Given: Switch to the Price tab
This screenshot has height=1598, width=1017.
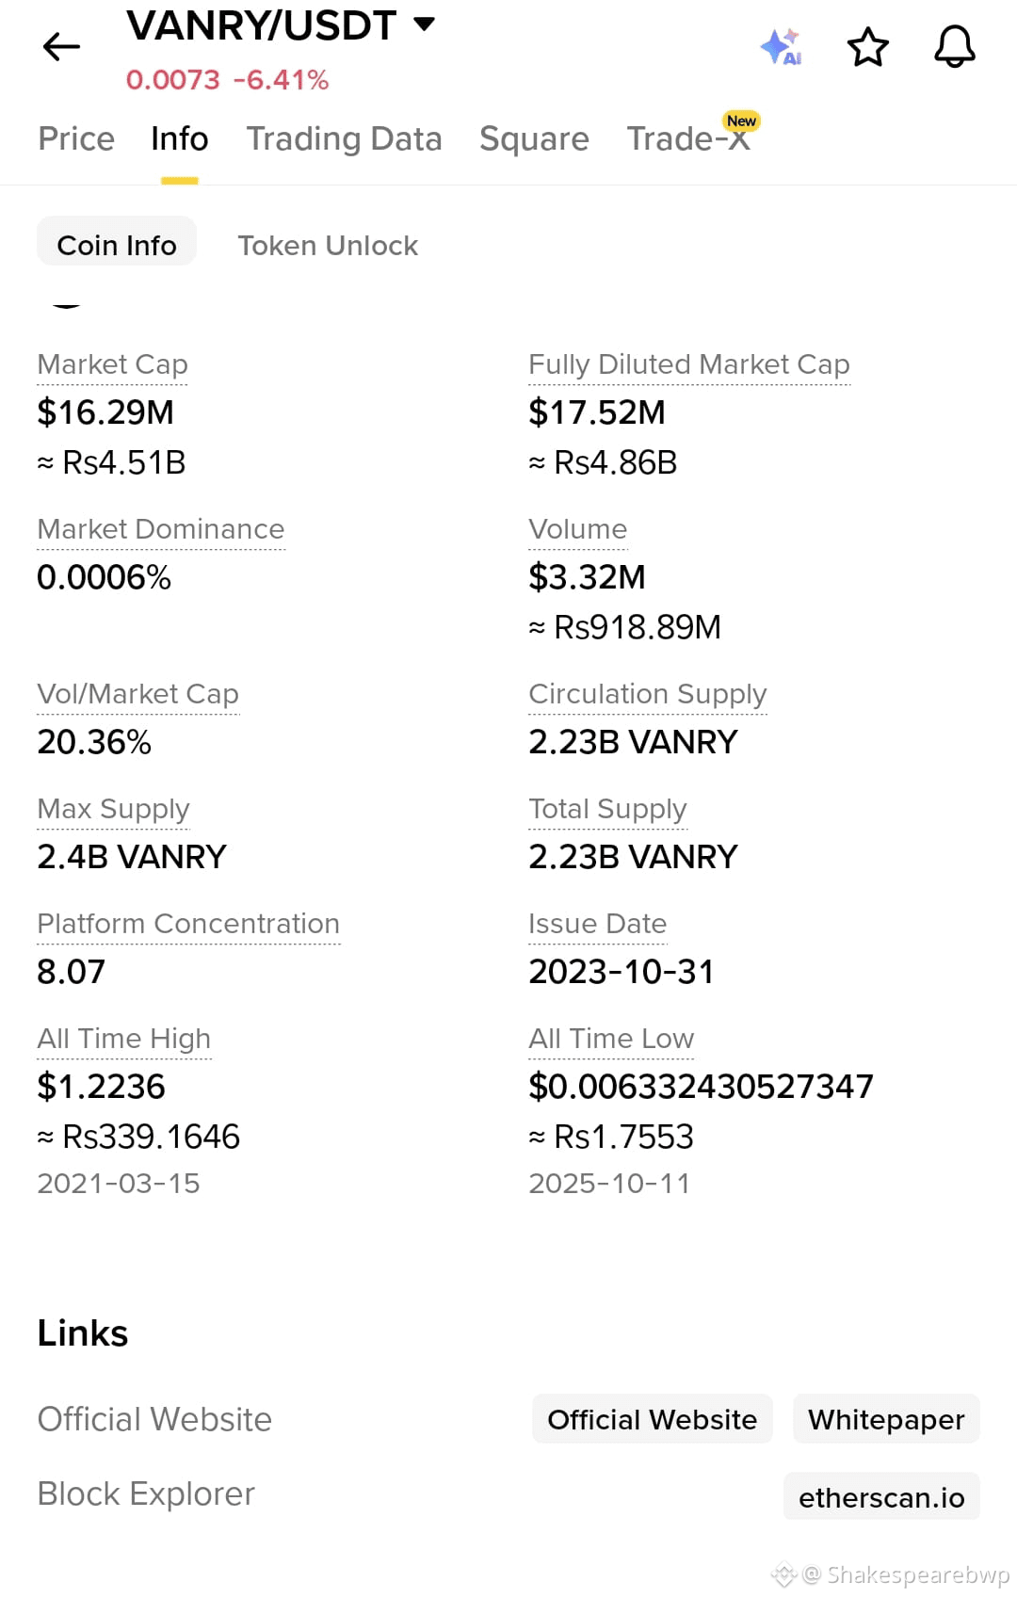Looking at the screenshot, I should point(75,138).
